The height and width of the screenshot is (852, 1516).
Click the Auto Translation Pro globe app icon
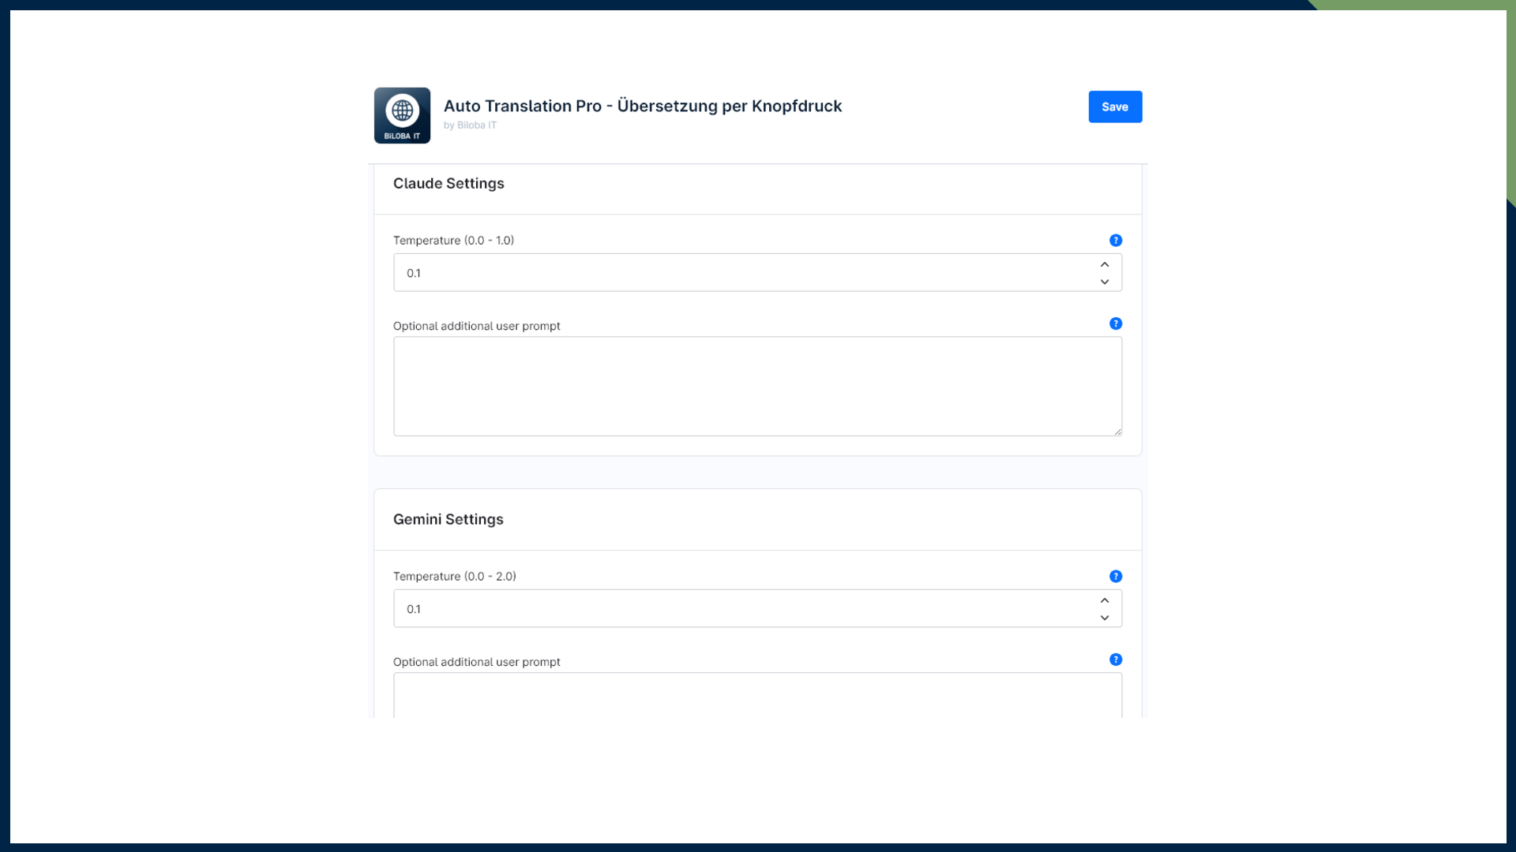402,115
